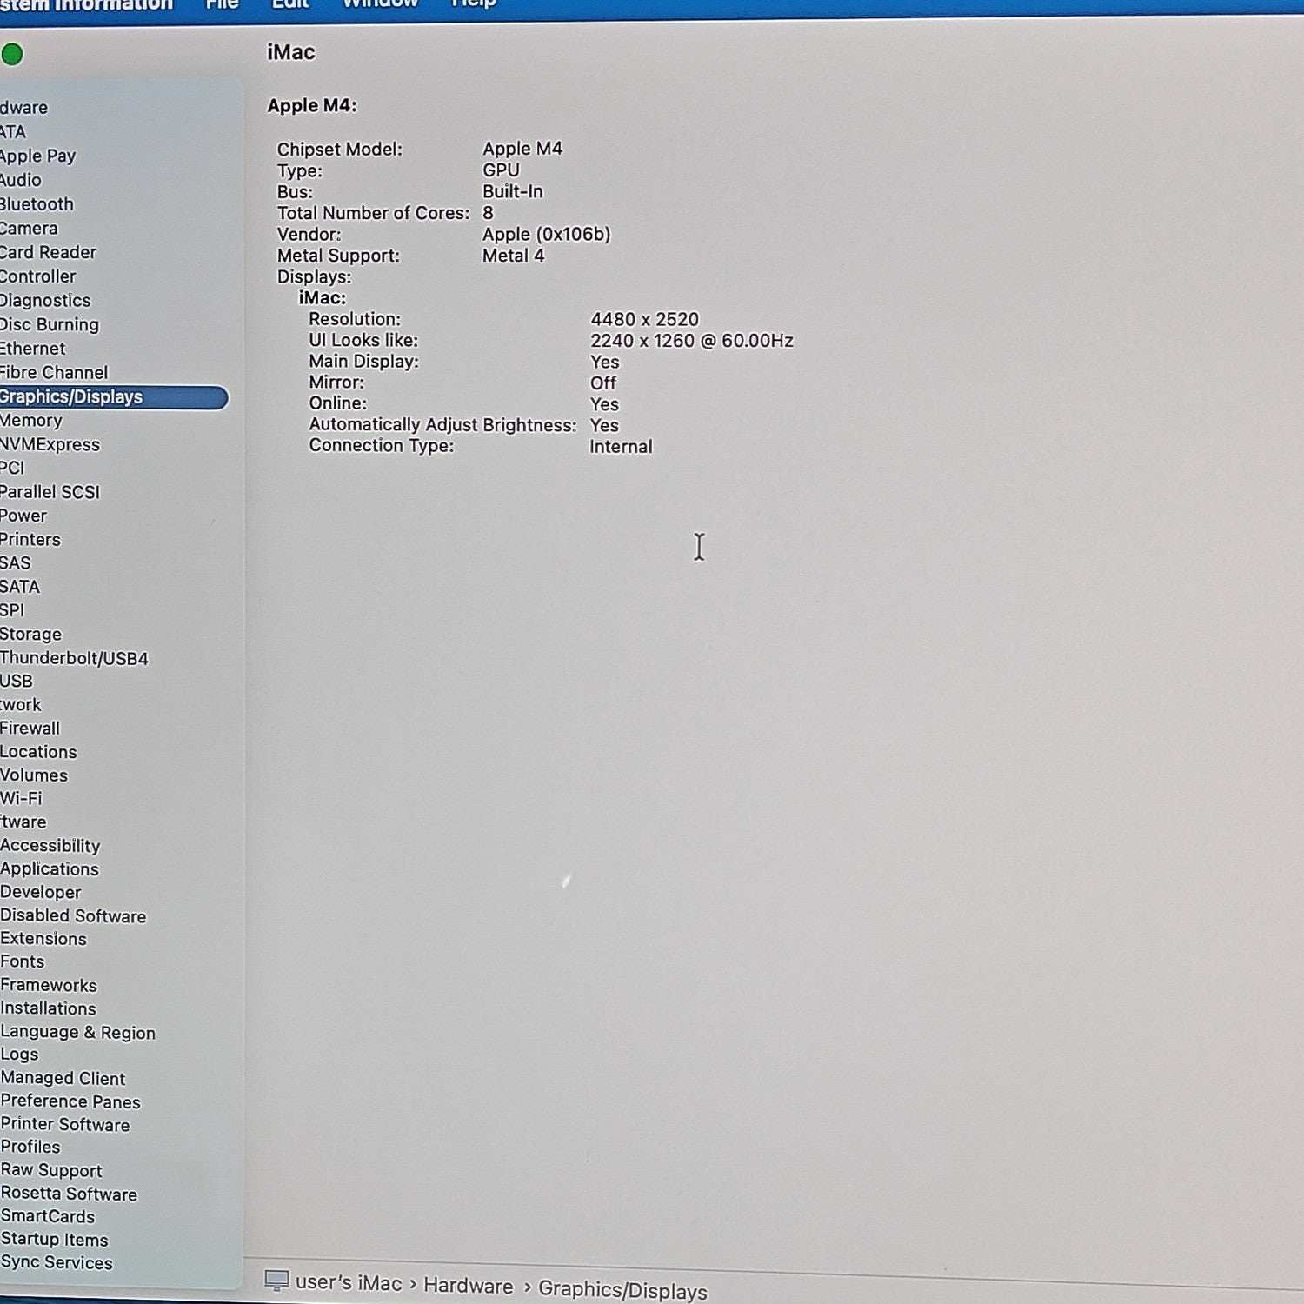Show Volumes information
The height and width of the screenshot is (1304, 1304).
point(34,775)
